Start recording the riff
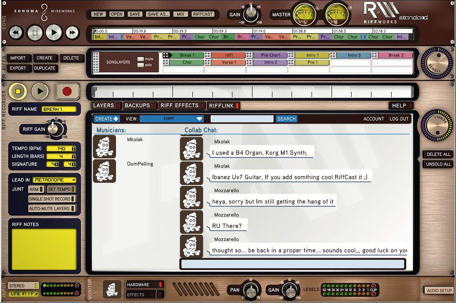 [67, 91]
